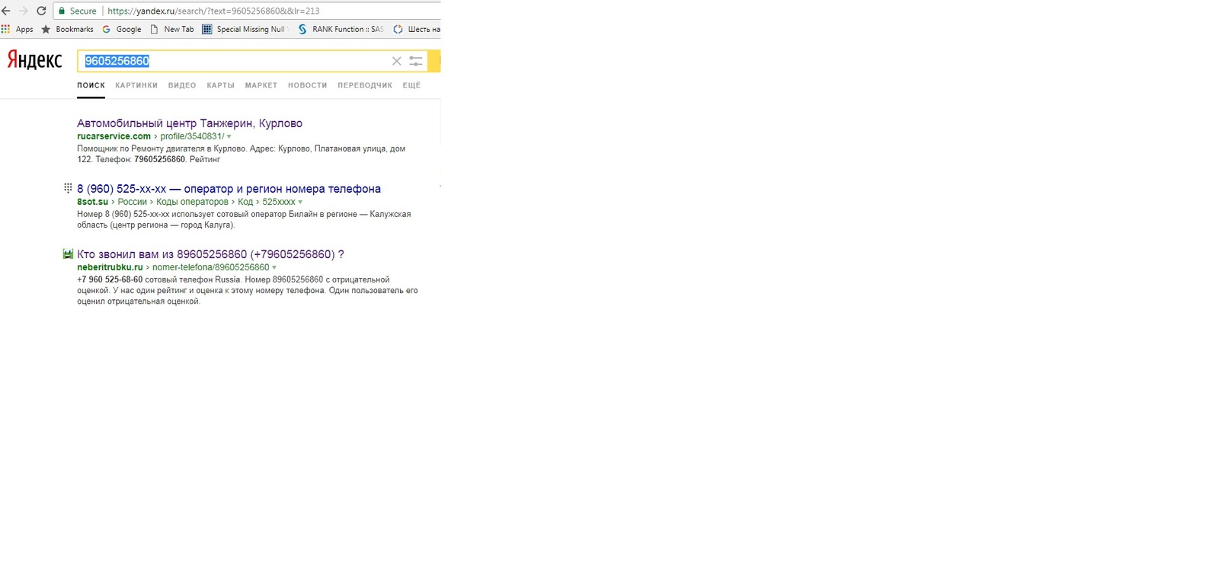Open the Шесть на bookmark
Screen dimensions: 1219x587
coord(417,29)
